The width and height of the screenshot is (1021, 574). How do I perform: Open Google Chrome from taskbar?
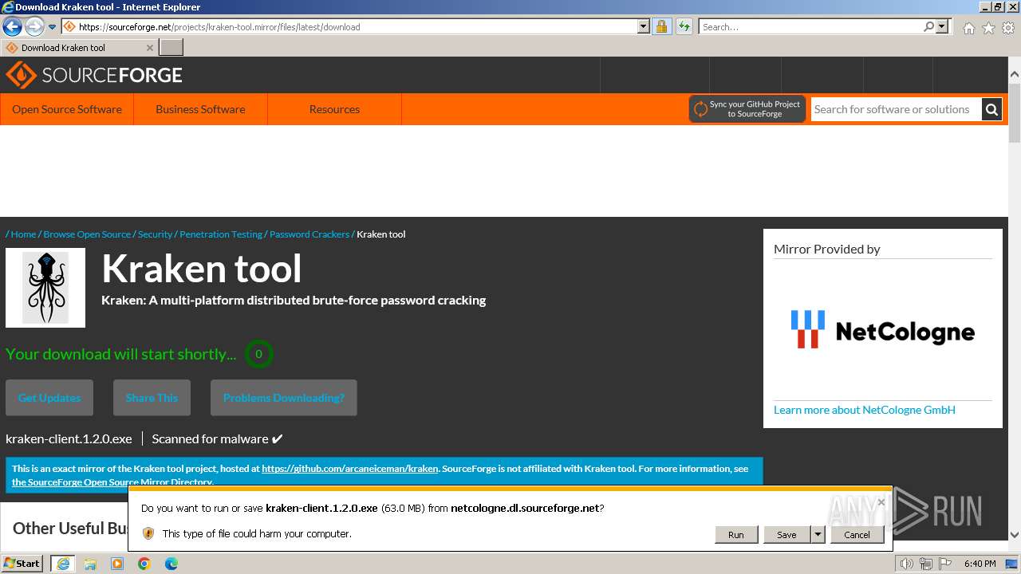[x=144, y=564]
